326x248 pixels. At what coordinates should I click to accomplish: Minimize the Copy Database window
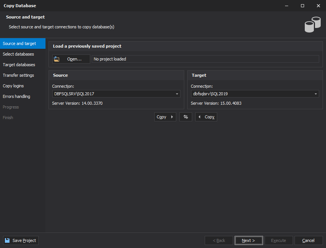pos(287,6)
